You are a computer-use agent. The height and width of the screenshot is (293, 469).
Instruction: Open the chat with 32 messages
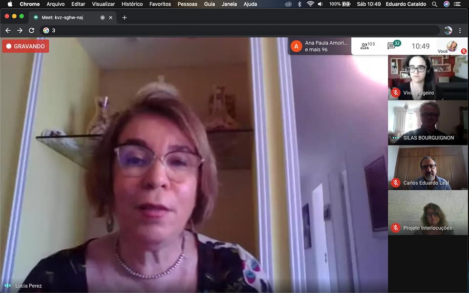click(393, 45)
